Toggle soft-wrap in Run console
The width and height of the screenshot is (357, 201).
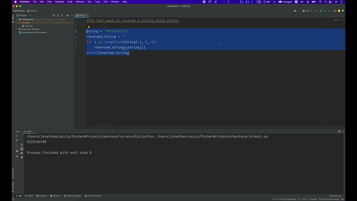click(22, 145)
